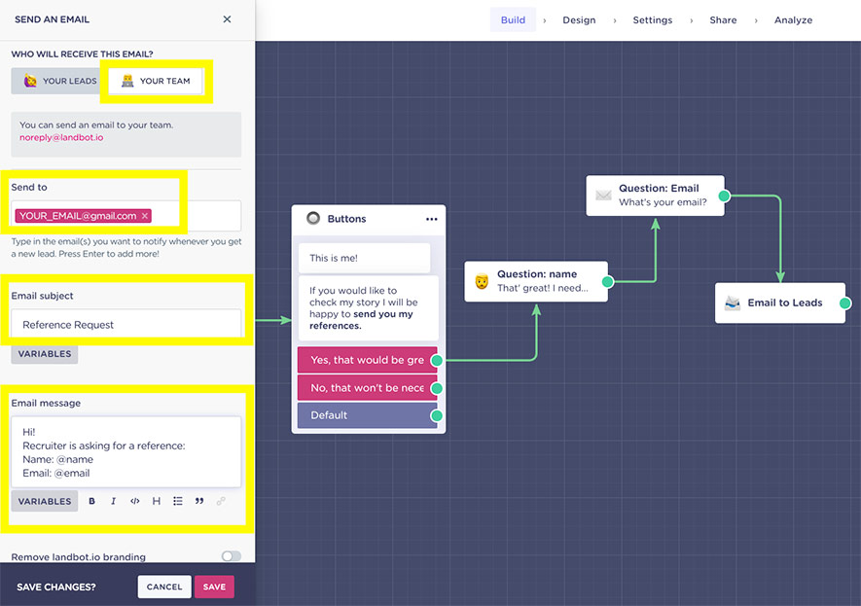Open the Buttons block options menu

[x=432, y=219]
